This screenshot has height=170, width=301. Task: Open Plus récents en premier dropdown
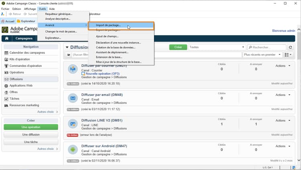click(262, 55)
